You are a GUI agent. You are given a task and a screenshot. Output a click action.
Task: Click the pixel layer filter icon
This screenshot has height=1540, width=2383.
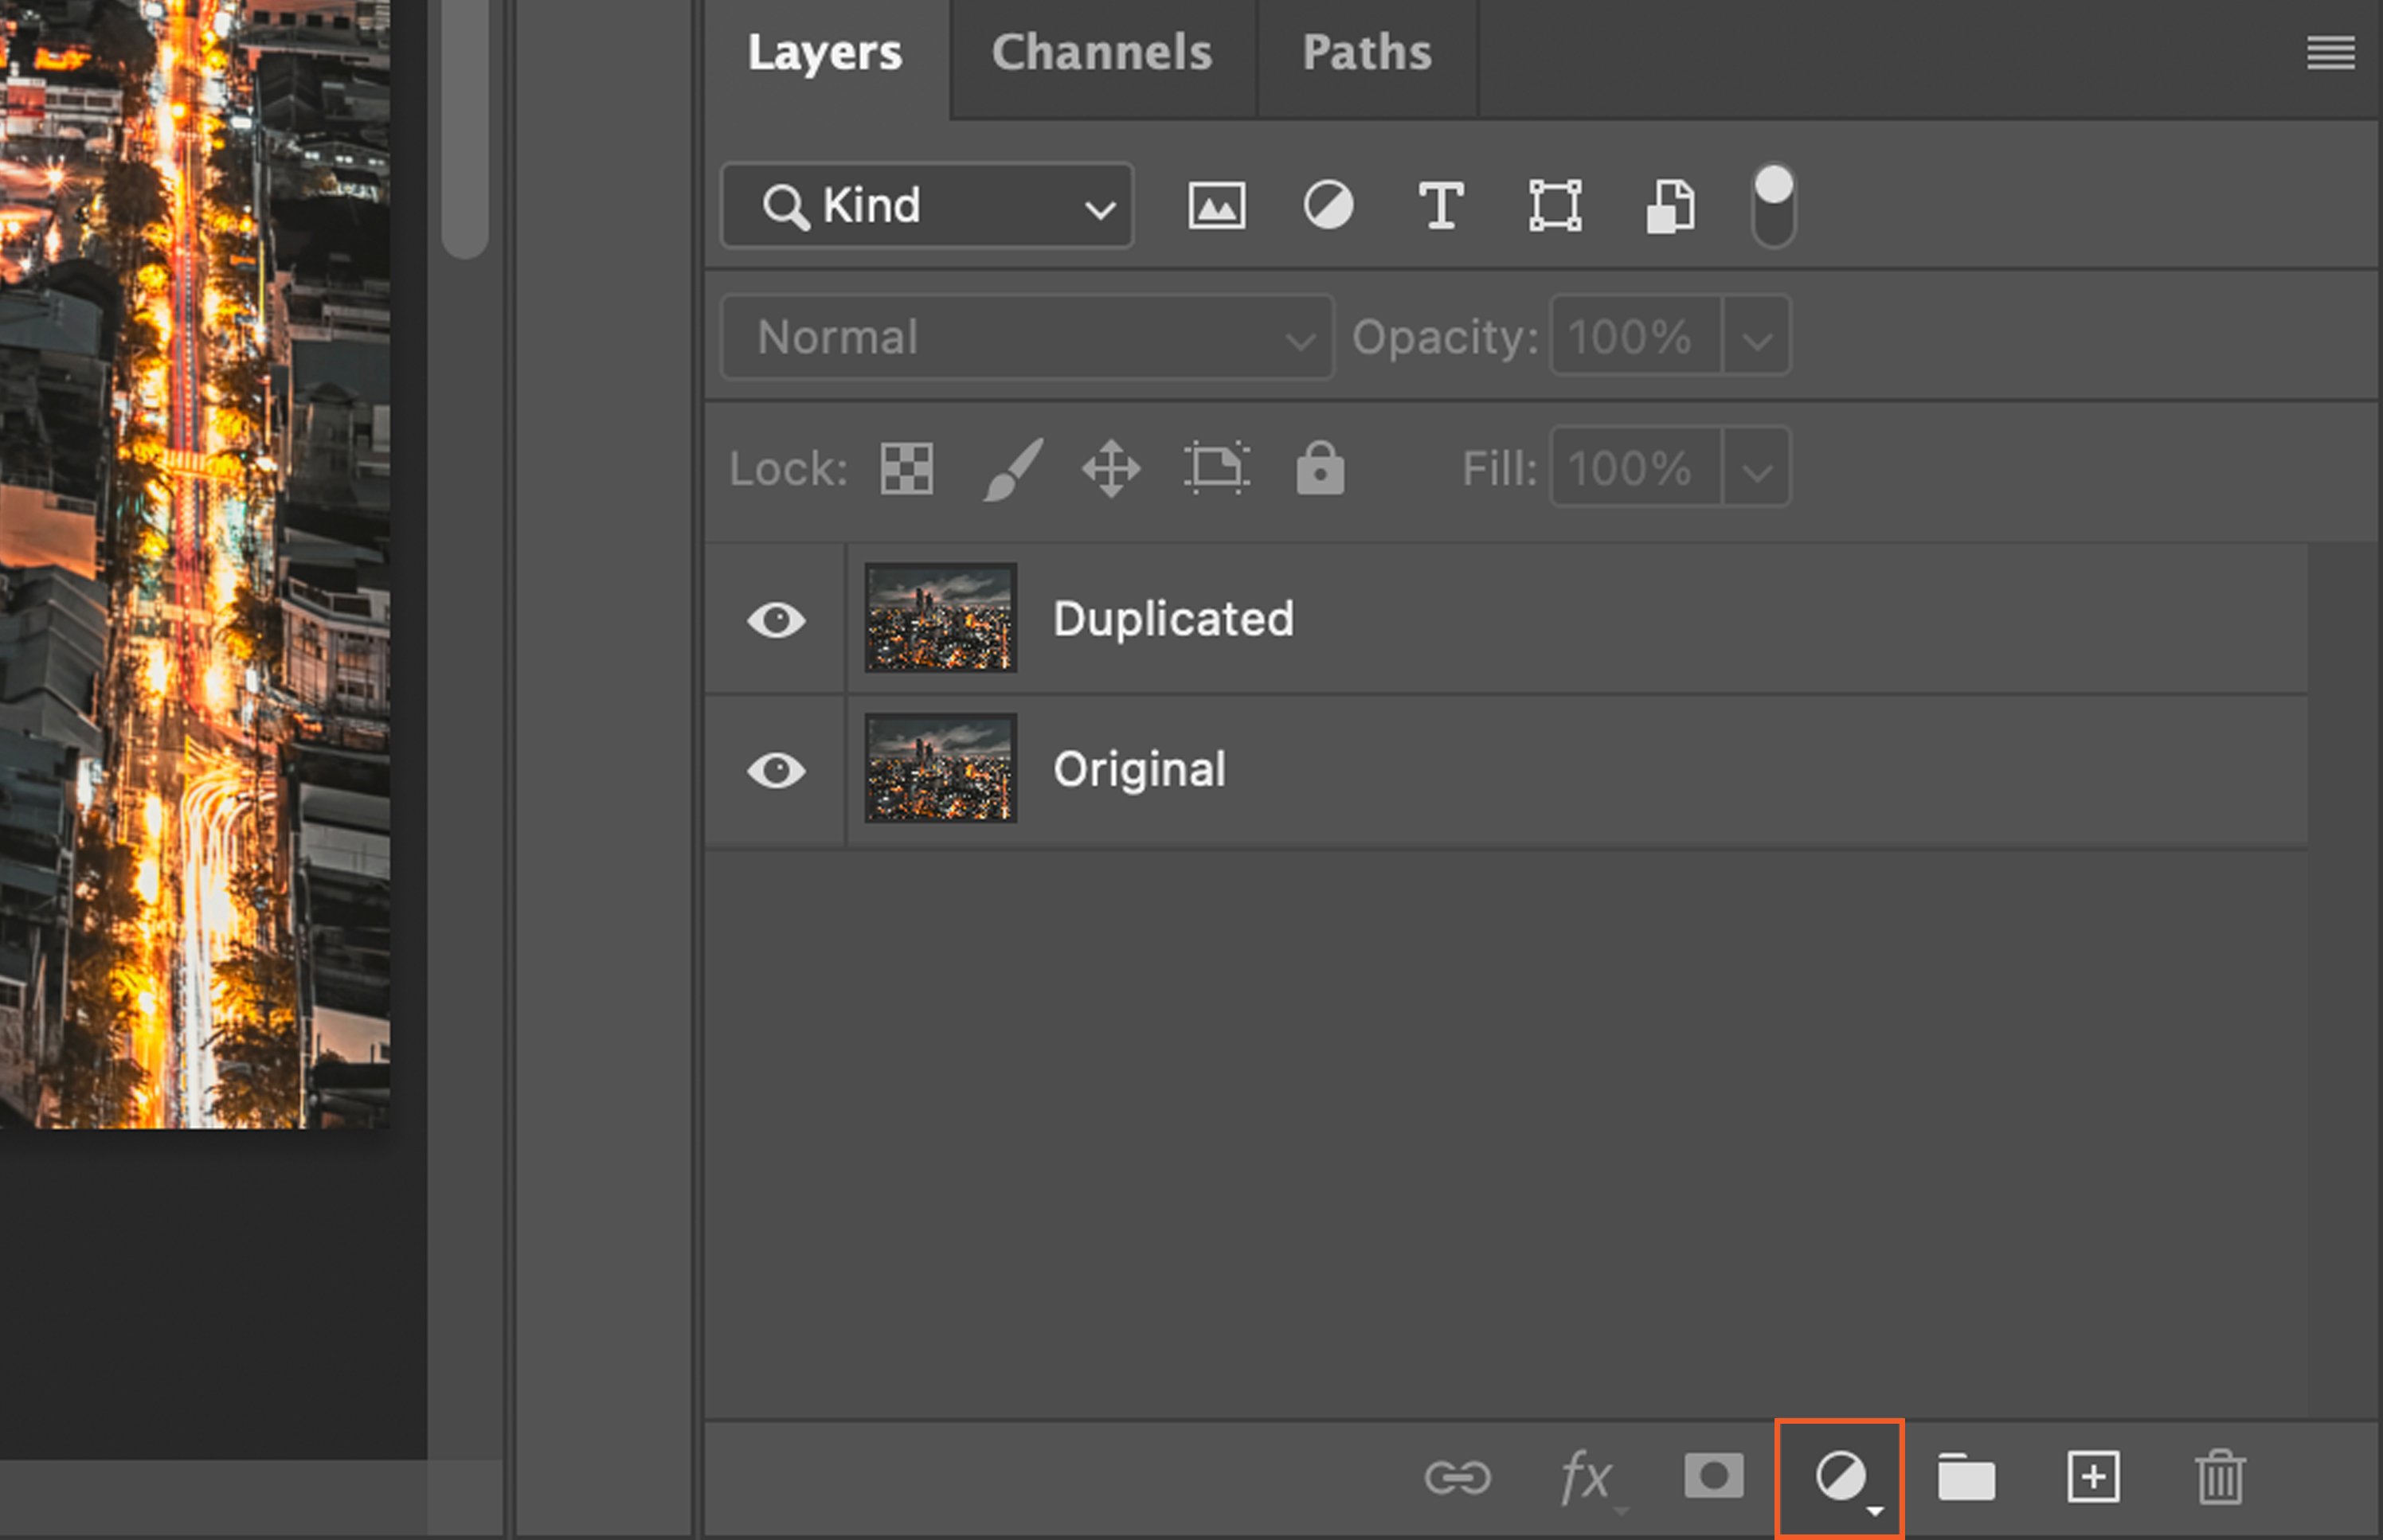1216,207
